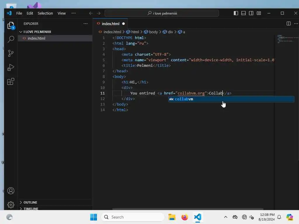299x224 pixels.
Task: Open the Search view in activity bar
Action: point(11,39)
